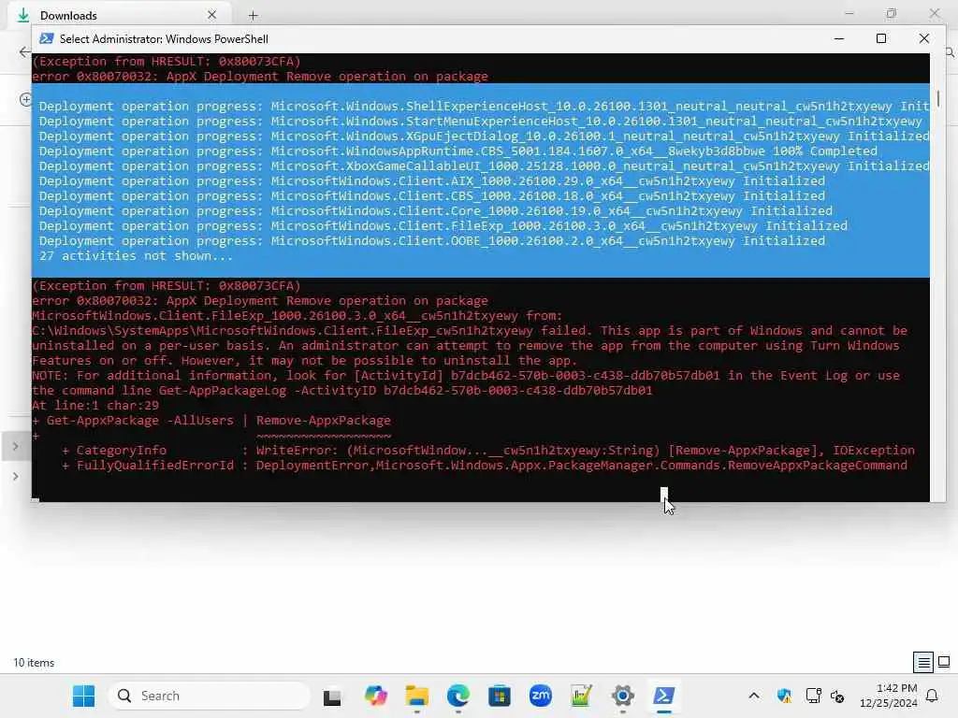
Task: Click the taskbar Search box
Action: (x=210, y=696)
